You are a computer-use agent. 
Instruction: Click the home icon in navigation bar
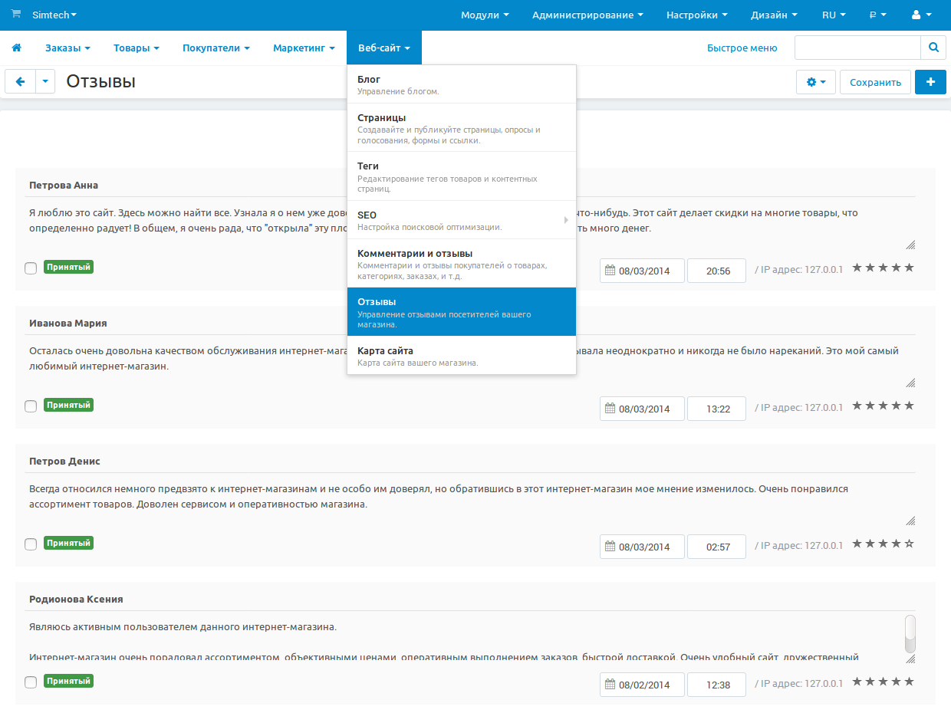[16, 48]
